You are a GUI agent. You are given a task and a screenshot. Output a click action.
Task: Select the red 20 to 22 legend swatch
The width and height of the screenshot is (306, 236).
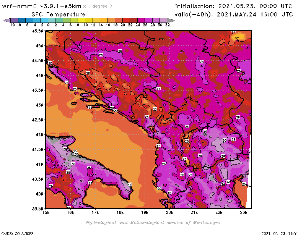(x=126, y=21)
